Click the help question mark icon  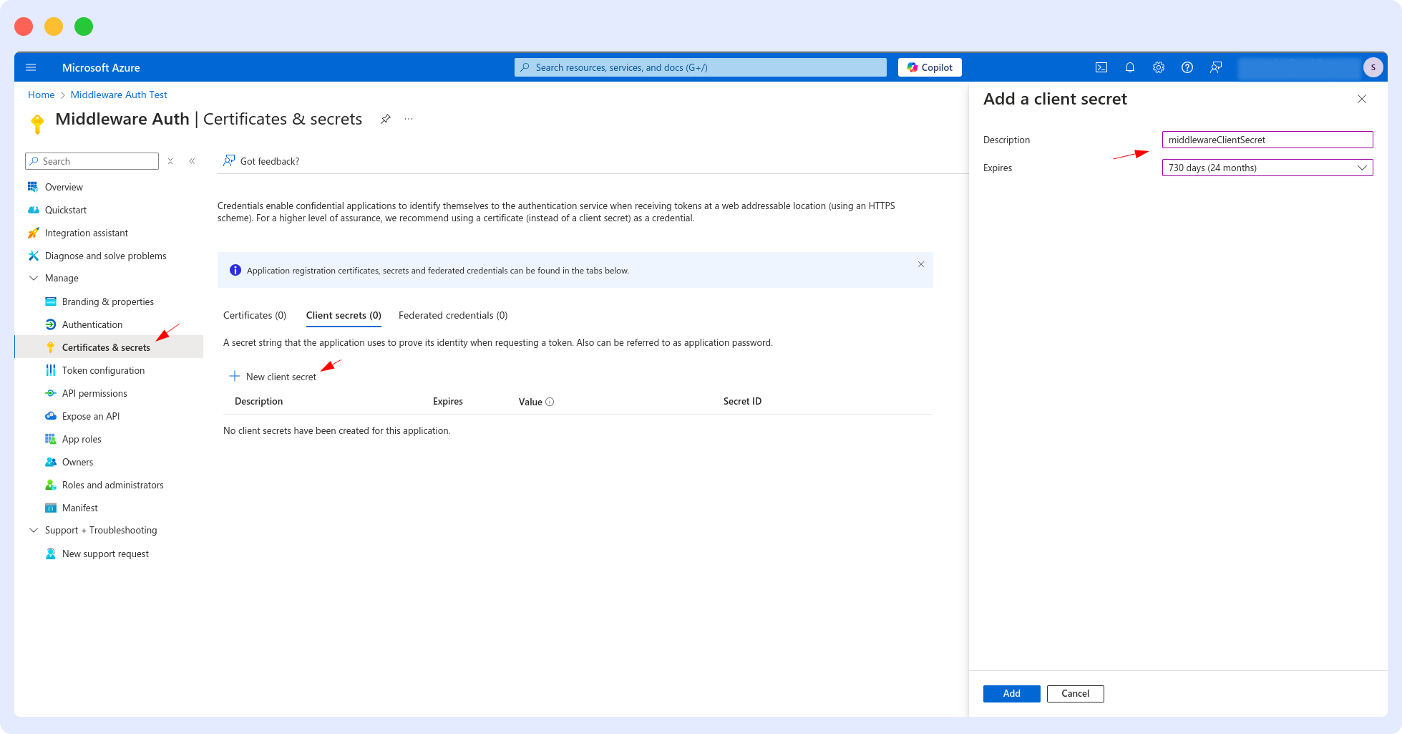click(1187, 67)
